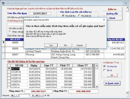The image size is (130, 99).
Task: Click Hạn TT column header
Action: tap(49, 65)
